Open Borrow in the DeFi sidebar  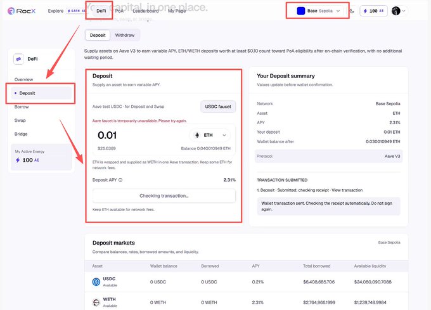click(x=22, y=107)
